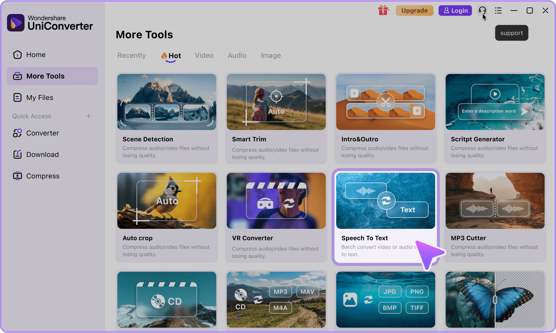
Task: Click the My Files sidebar icon
Action: (x=18, y=98)
